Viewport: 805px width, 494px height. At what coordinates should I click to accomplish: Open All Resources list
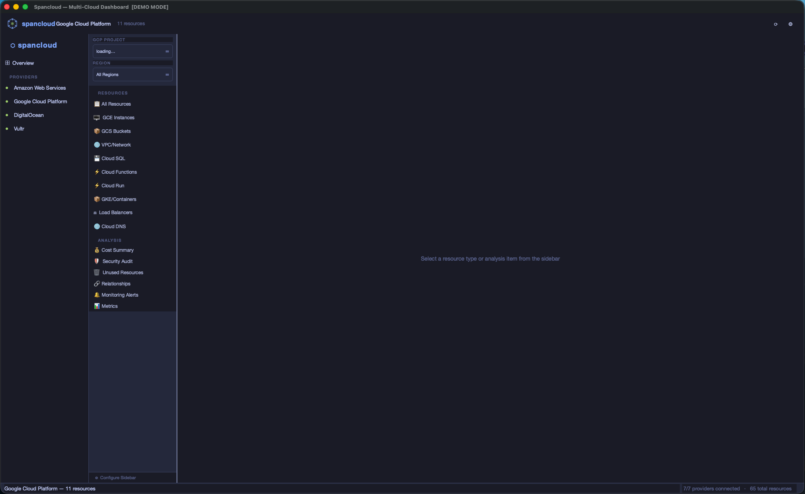coord(116,104)
